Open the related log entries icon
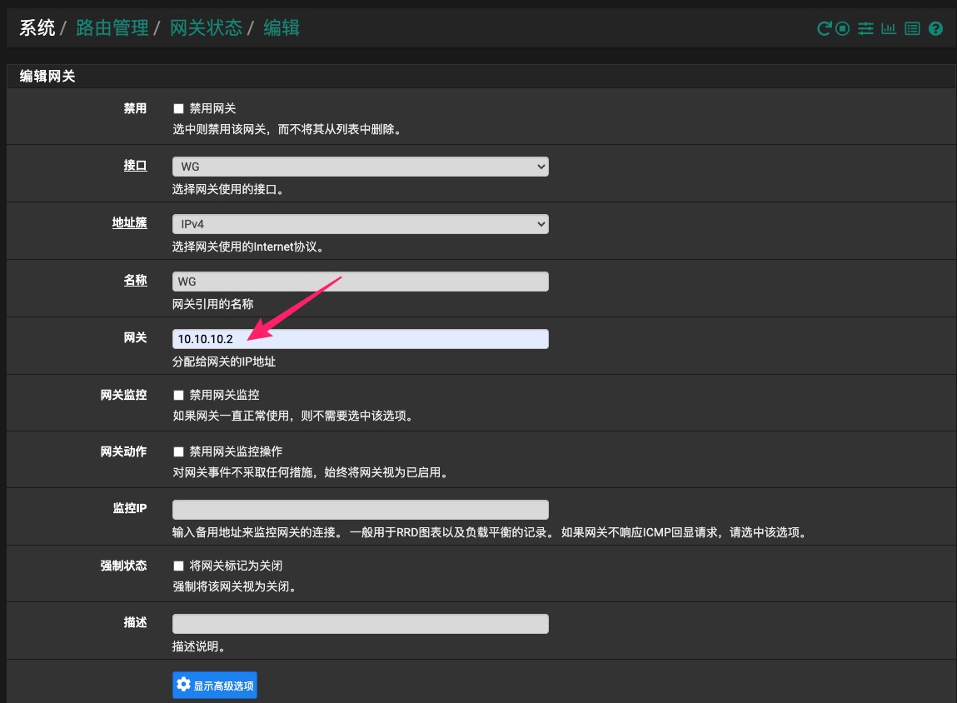 (x=912, y=29)
